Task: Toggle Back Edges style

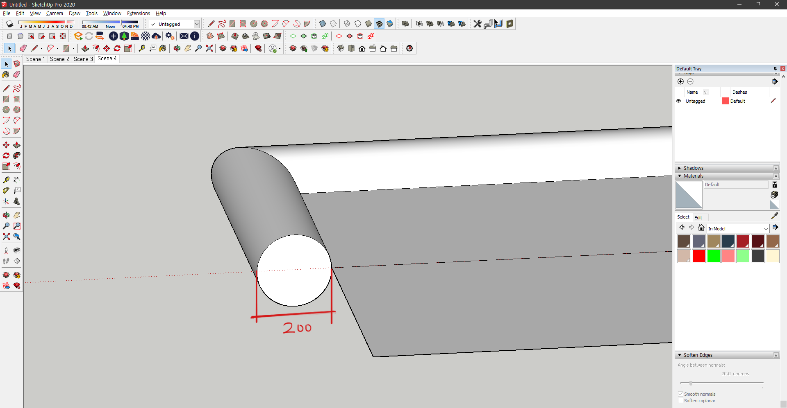Action: click(x=333, y=24)
